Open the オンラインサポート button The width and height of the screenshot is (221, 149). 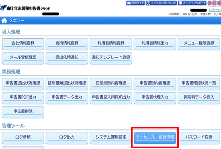[x=192, y=3]
